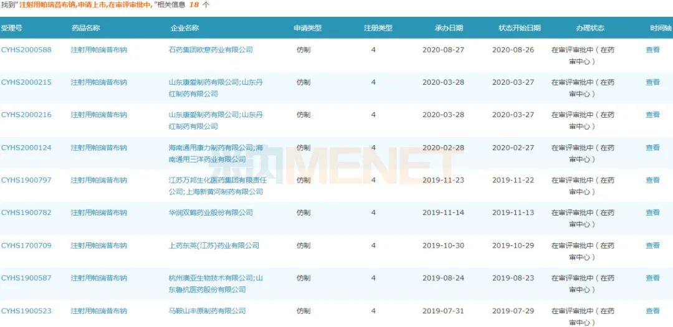The width and height of the screenshot is (673, 327).
Task: Select date 2019-11-14 cell
Action: 444,213
